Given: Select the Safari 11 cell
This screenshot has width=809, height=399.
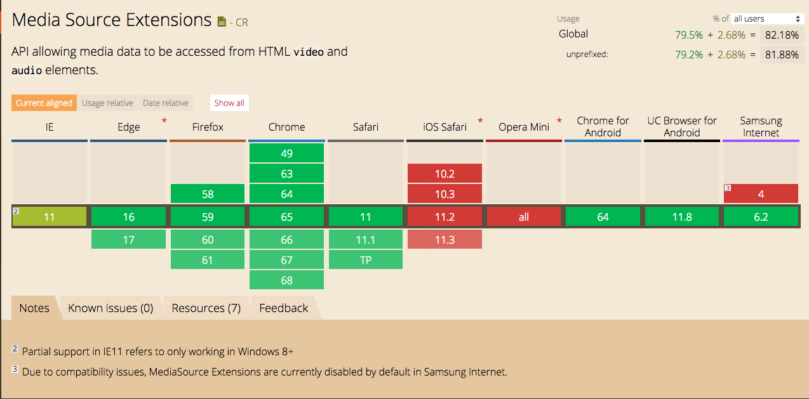Looking at the screenshot, I should pos(366,217).
